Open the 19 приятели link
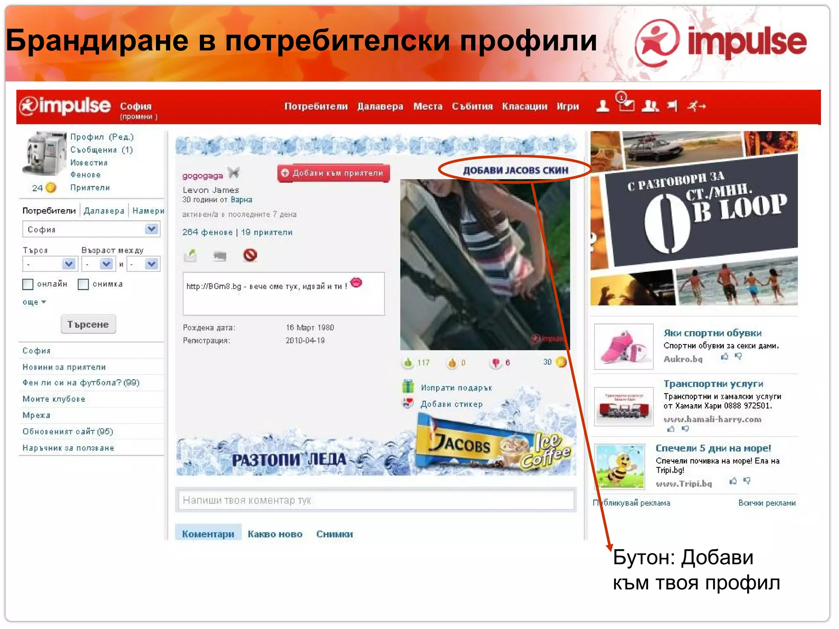 [x=267, y=232]
